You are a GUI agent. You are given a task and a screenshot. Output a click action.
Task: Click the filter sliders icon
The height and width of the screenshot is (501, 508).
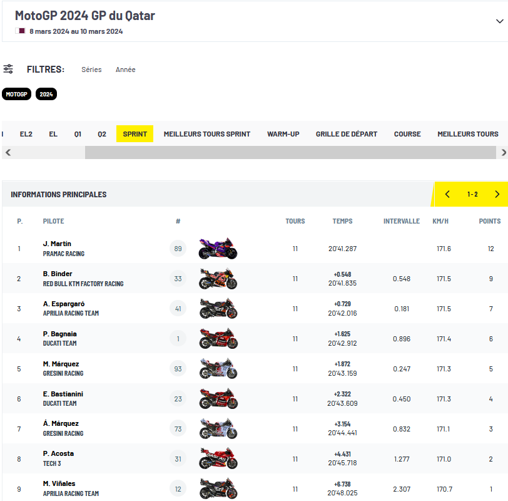click(8, 69)
